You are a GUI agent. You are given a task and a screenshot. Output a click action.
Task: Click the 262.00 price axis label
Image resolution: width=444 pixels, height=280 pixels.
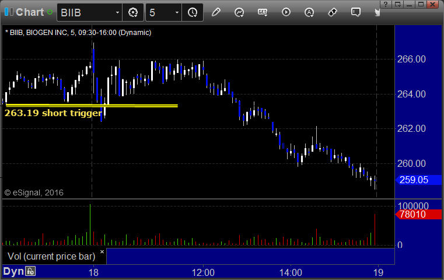tap(411, 128)
